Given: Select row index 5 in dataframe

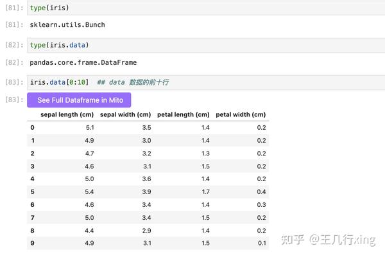Looking at the screenshot, I should [33, 192].
